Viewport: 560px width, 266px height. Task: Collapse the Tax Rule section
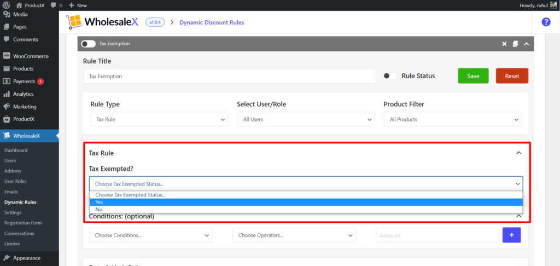(519, 153)
